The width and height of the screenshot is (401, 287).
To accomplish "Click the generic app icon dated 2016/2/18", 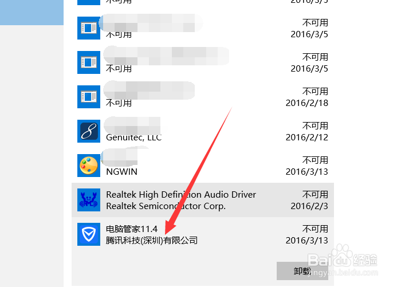I will point(89,97).
